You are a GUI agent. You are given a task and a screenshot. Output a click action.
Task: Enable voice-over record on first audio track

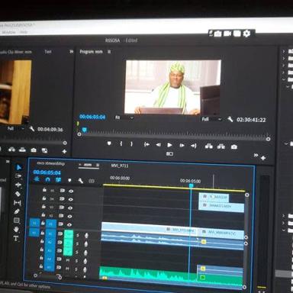coord(86,236)
